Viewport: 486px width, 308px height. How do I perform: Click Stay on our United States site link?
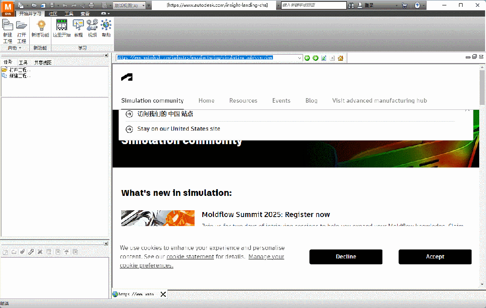[178, 129]
